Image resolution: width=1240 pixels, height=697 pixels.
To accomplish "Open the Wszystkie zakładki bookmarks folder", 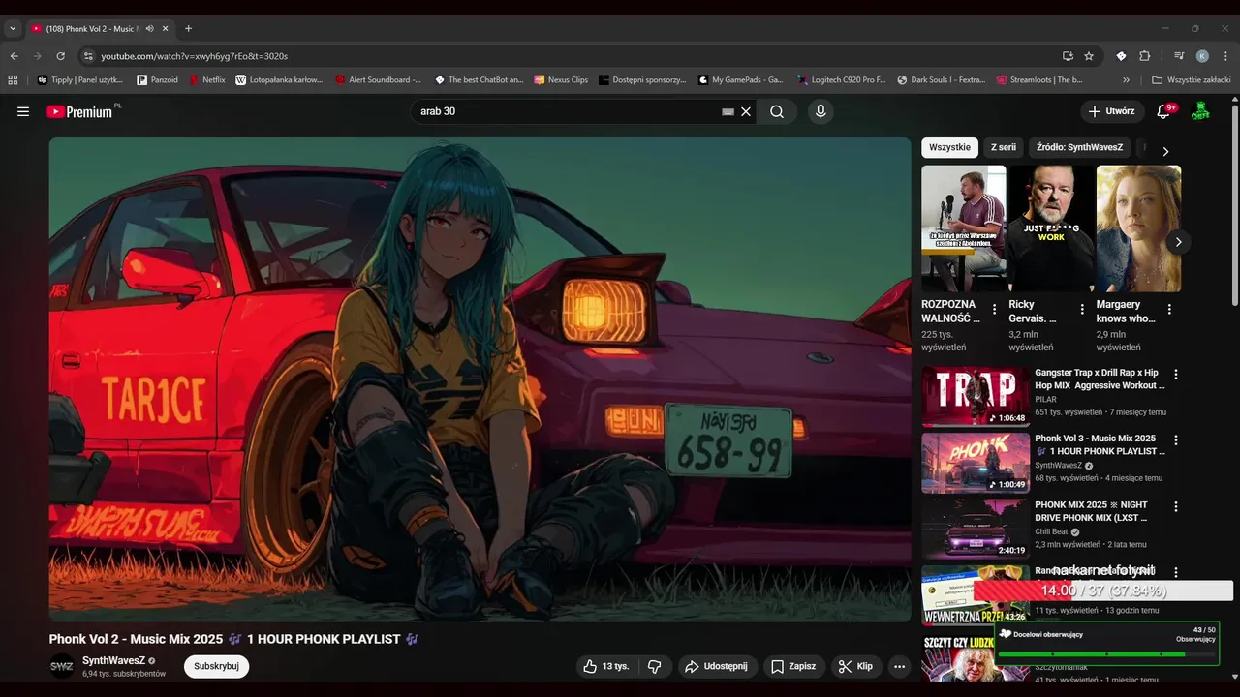I will click(1192, 80).
